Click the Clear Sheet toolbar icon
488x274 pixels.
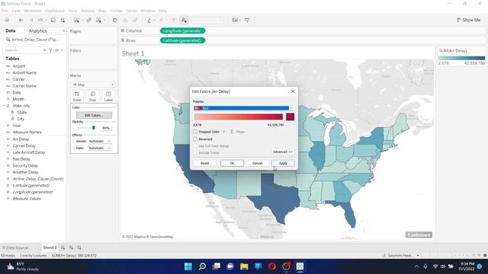98,21
